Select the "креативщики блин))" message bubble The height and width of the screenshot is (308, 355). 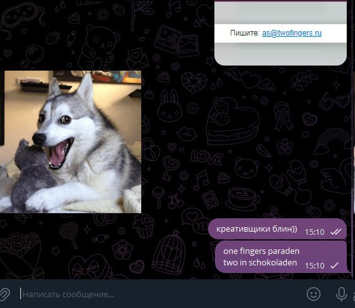pos(277,229)
